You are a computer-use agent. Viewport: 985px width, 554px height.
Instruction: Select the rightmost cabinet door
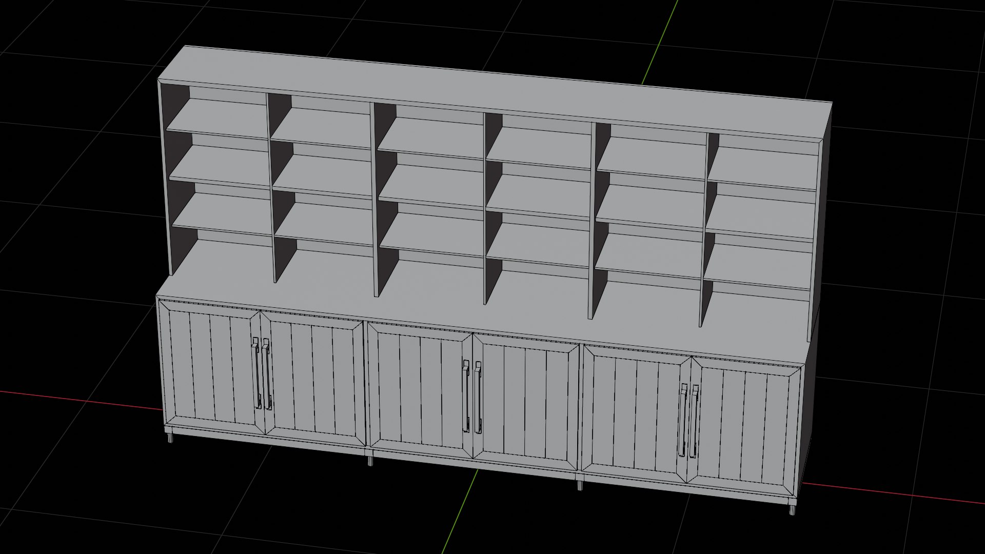(743, 426)
